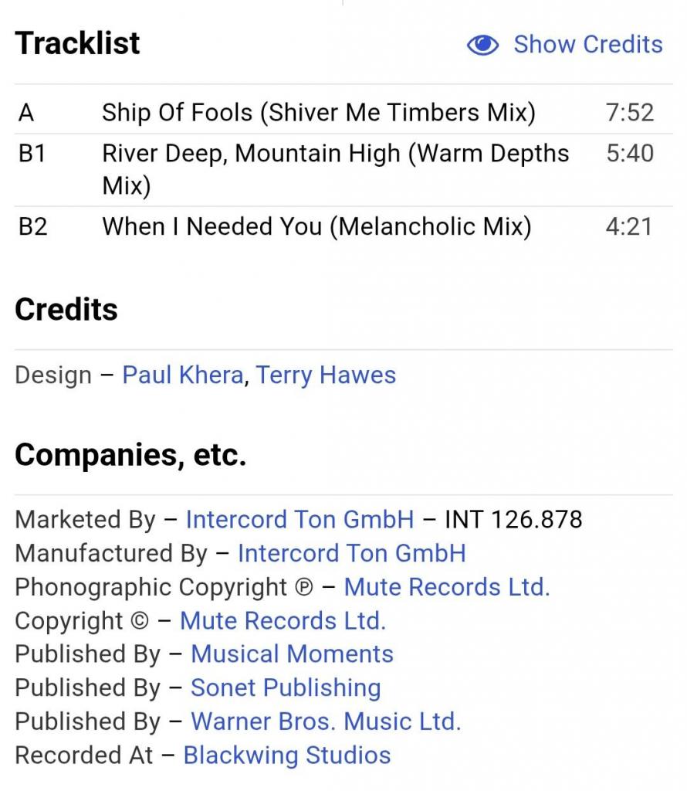
Task: Open Mute Records Ltd. under Copyright ©
Action: pyautogui.click(x=283, y=620)
